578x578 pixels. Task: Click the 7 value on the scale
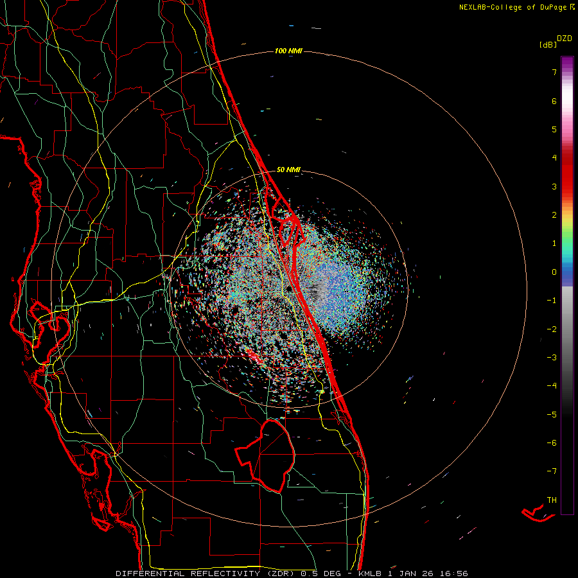[554, 72]
